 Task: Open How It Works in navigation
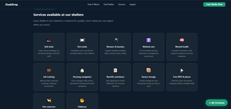[93, 4]
